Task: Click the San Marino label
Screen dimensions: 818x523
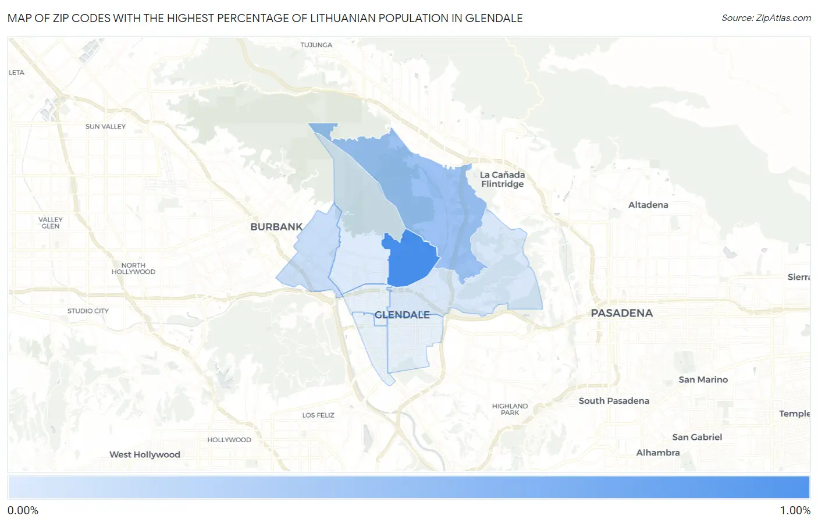Action: [703, 379]
